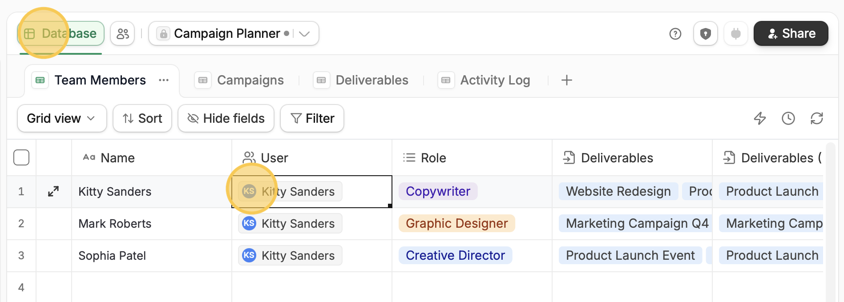Screen dimensions: 844x302
Task: Switch to the Campaigns table tab
Action: pyautogui.click(x=239, y=80)
